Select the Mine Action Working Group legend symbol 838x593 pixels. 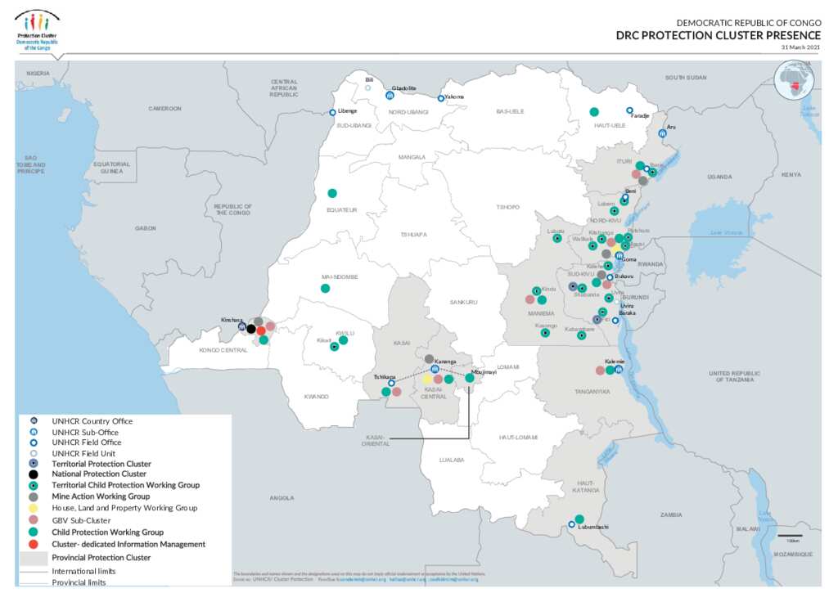pyautogui.click(x=31, y=496)
